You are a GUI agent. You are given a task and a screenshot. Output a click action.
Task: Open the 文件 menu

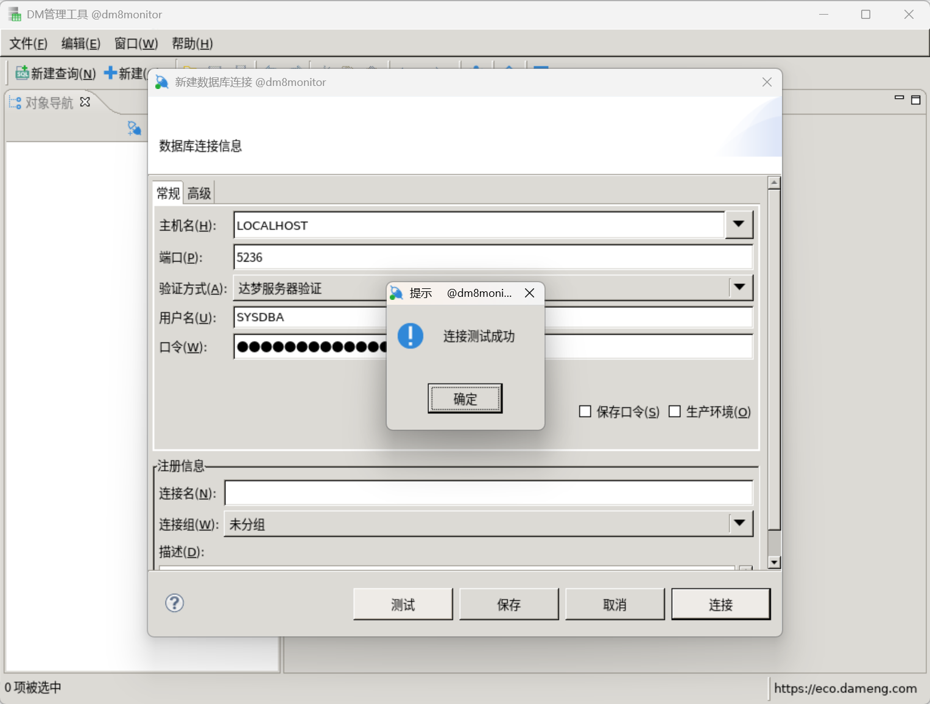(x=28, y=44)
